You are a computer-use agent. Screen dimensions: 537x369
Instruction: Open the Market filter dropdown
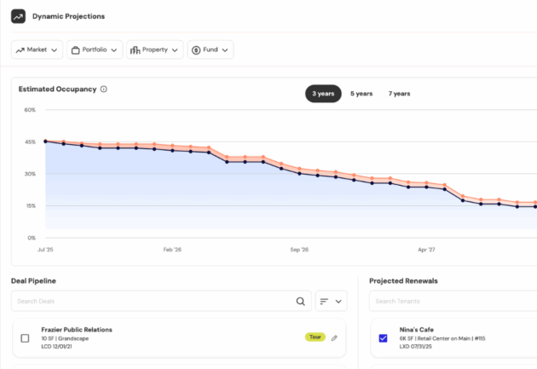pos(36,50)
